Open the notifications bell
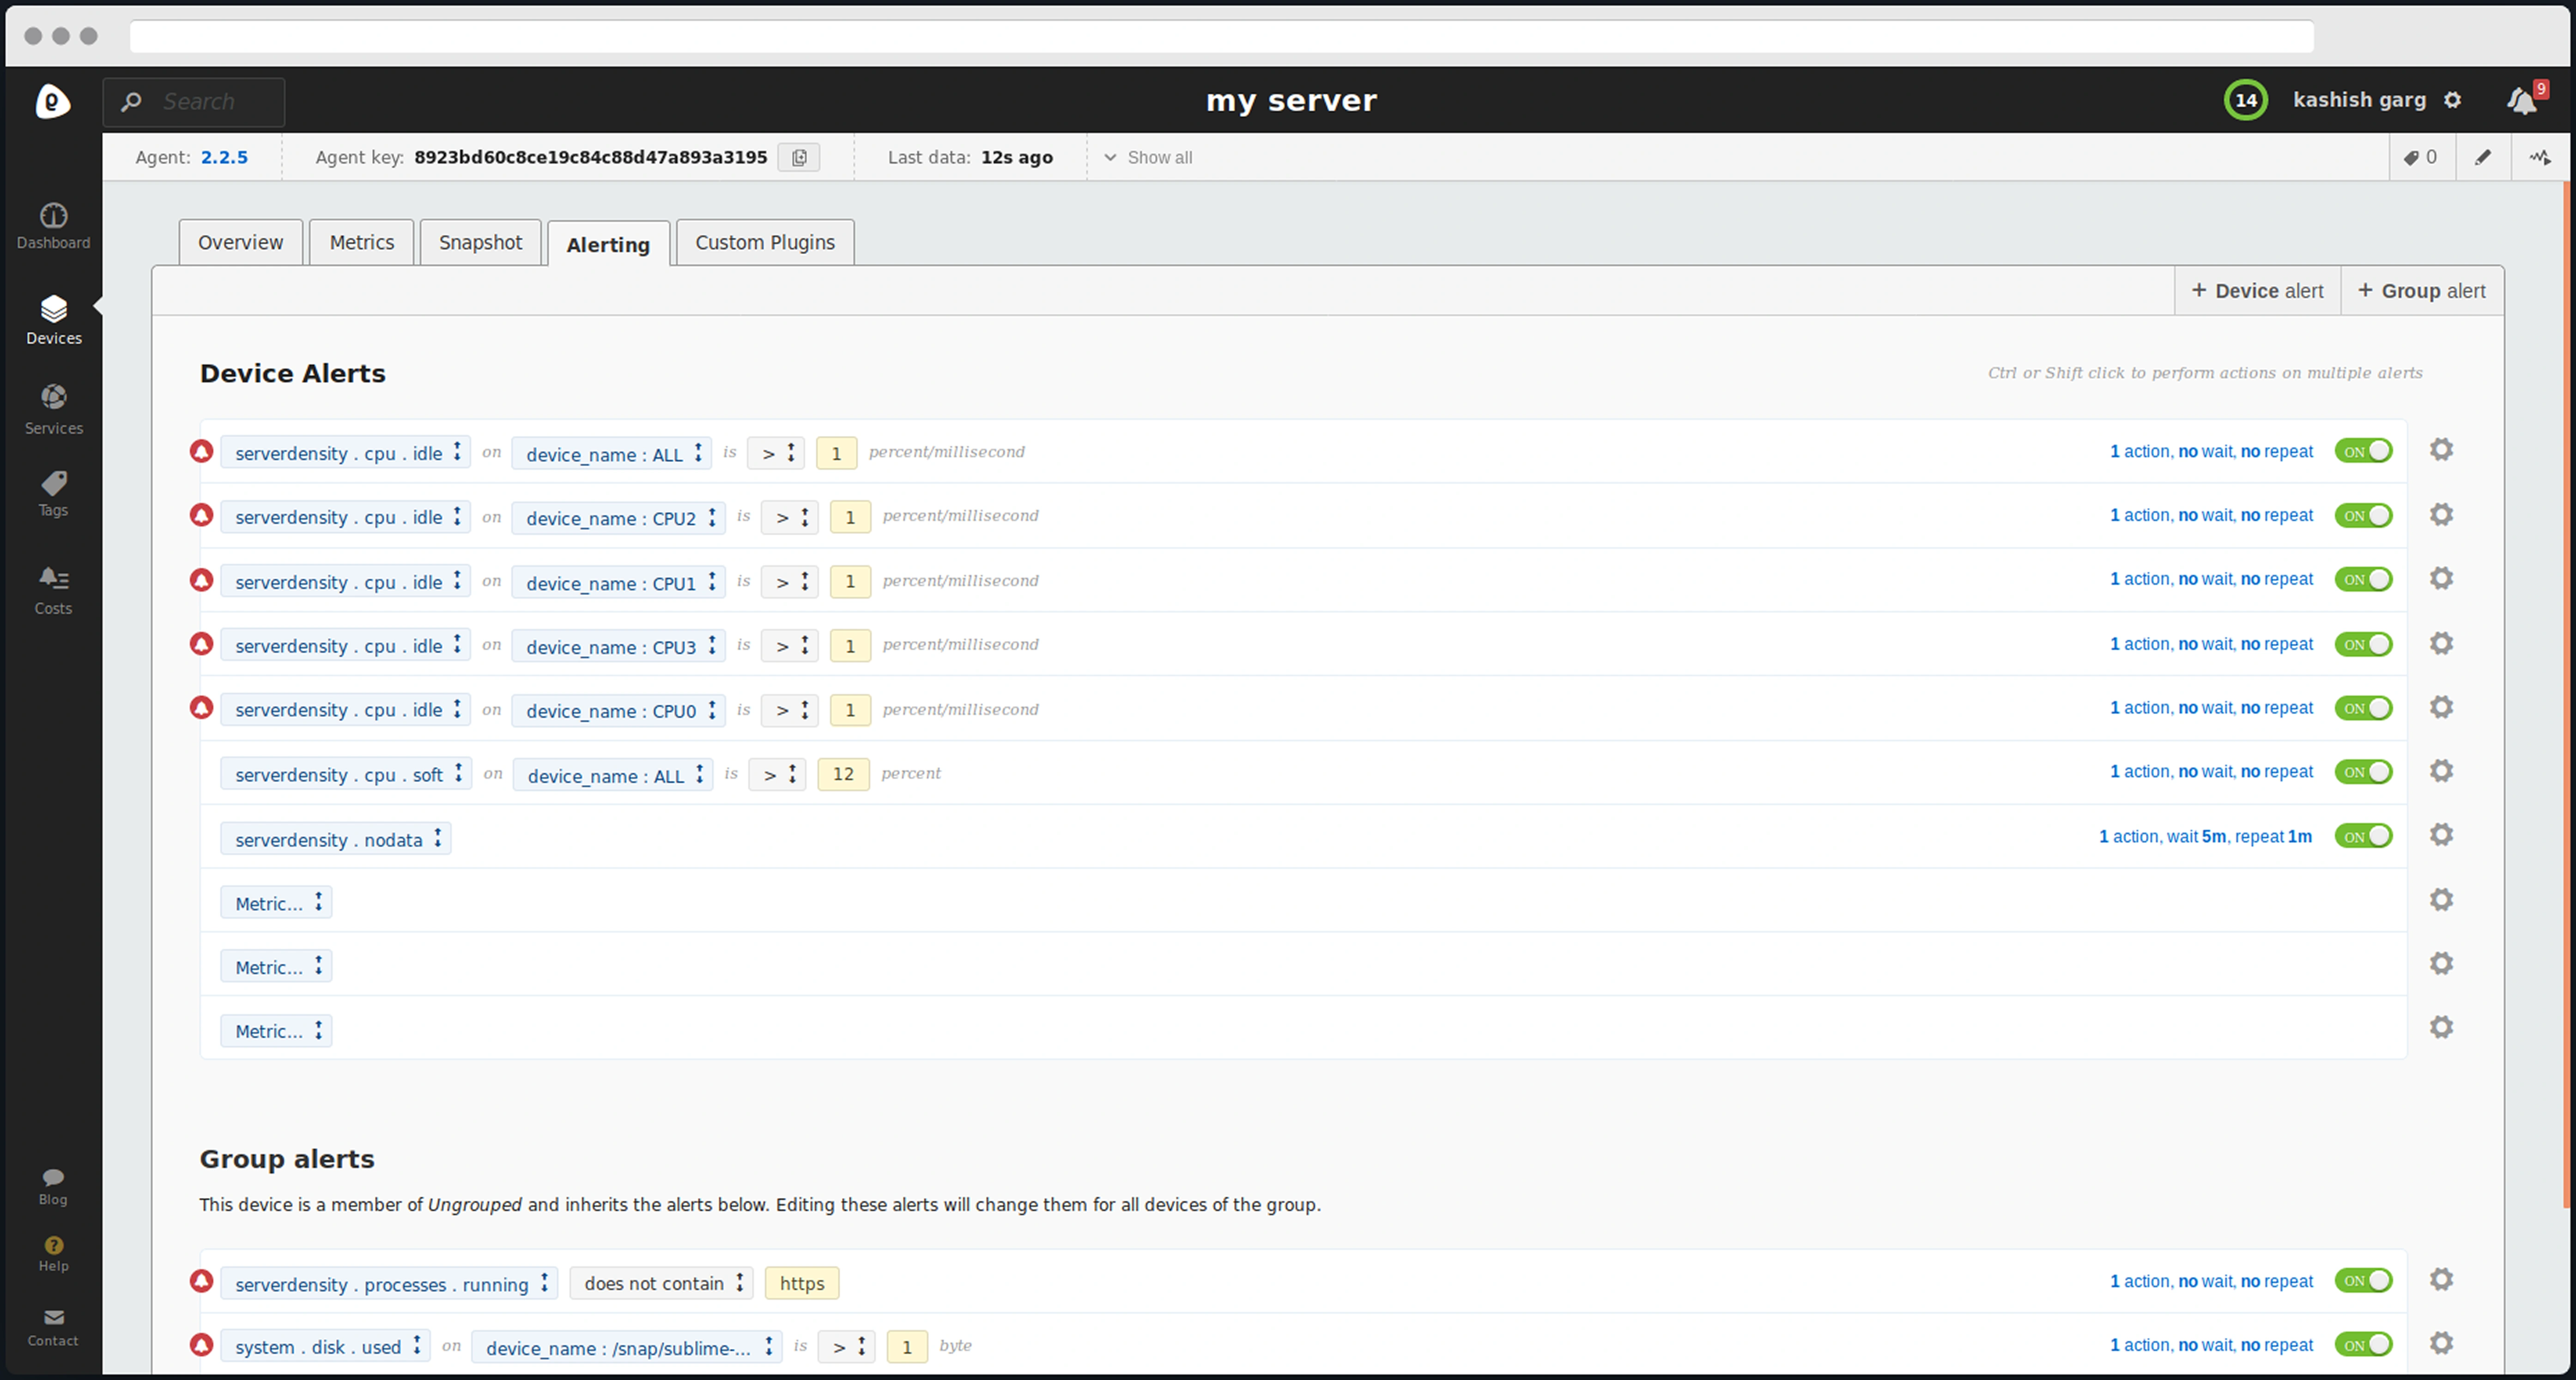 pyautogui.click(x=2521, y=100)
